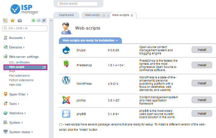Install the Prestashop web-script
Screen dimensions: 216x138
tap(202, 65)
